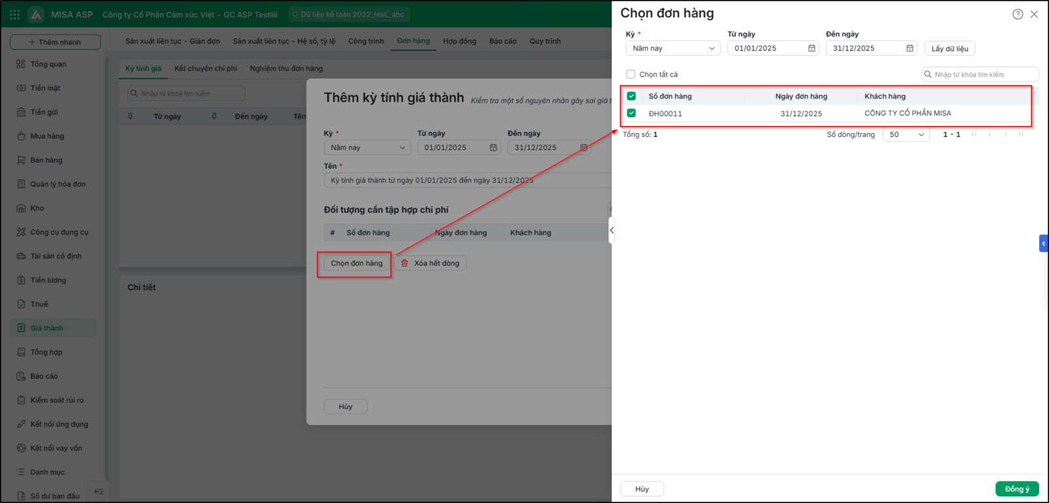Switch to Hợp đồng tab
The height and width of the screenshot is (503, 1049).
pyautogui.click(x=460, y=41)
